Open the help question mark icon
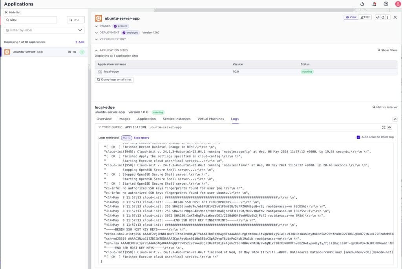 tap(386, 4)
